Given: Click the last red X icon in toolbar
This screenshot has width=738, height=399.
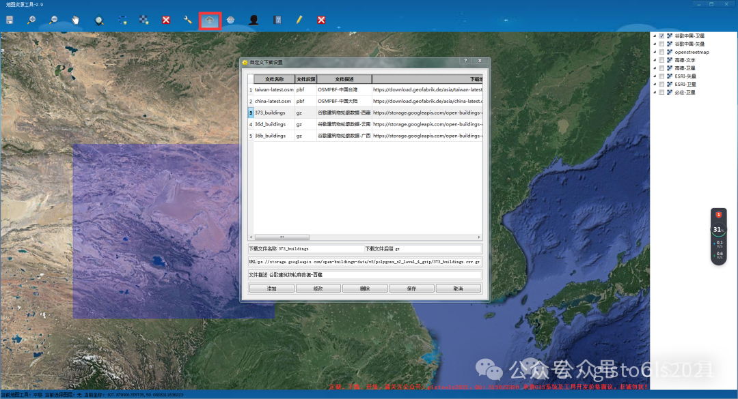Looking at the screenshot, I should pyautogui.click(x=321, y=20).
